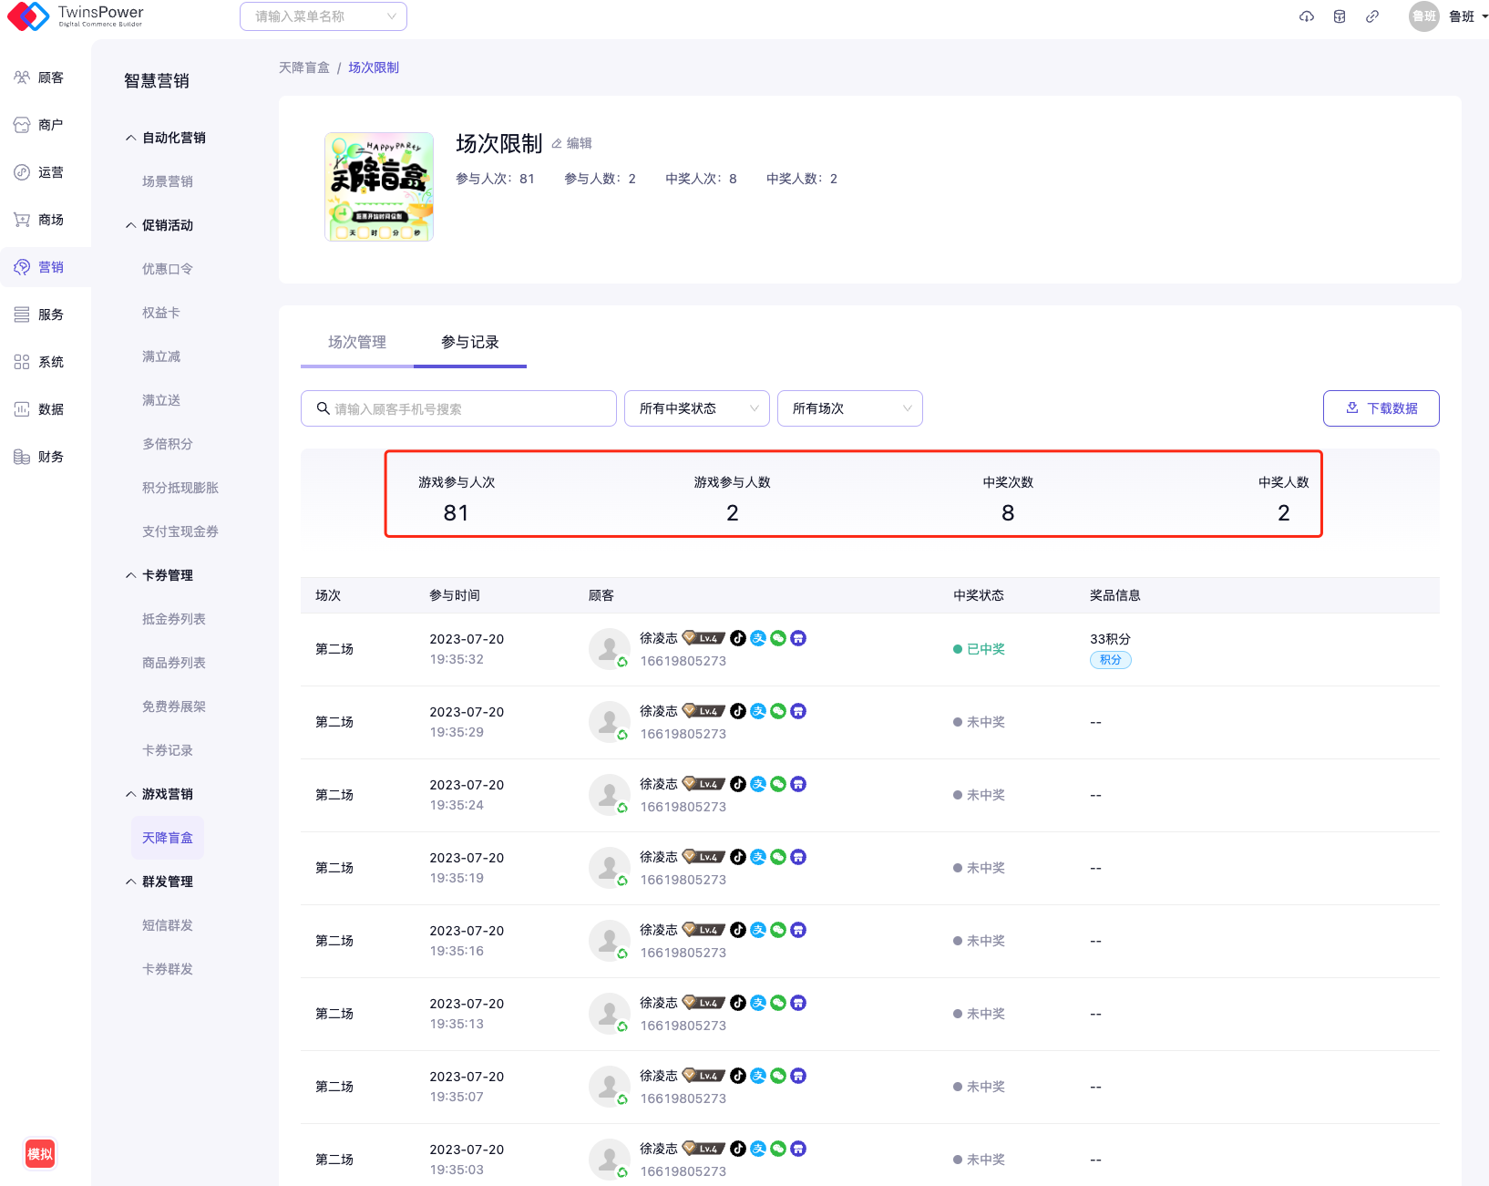Open the menu name search dropdown

click(323, 16)
